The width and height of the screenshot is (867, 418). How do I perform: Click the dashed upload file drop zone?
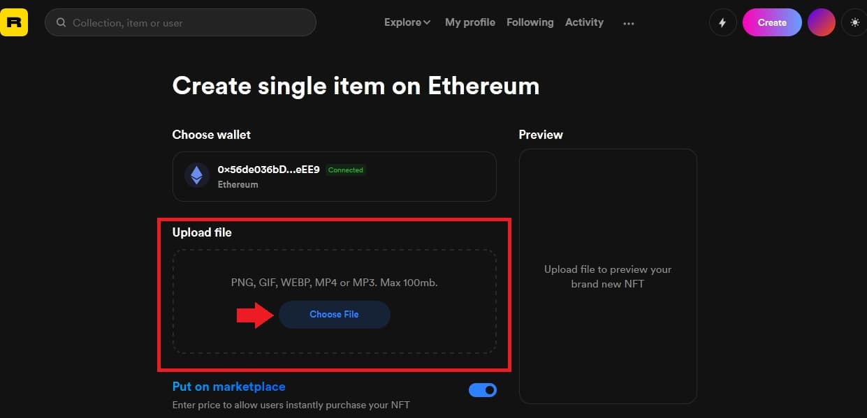(335, 301)
